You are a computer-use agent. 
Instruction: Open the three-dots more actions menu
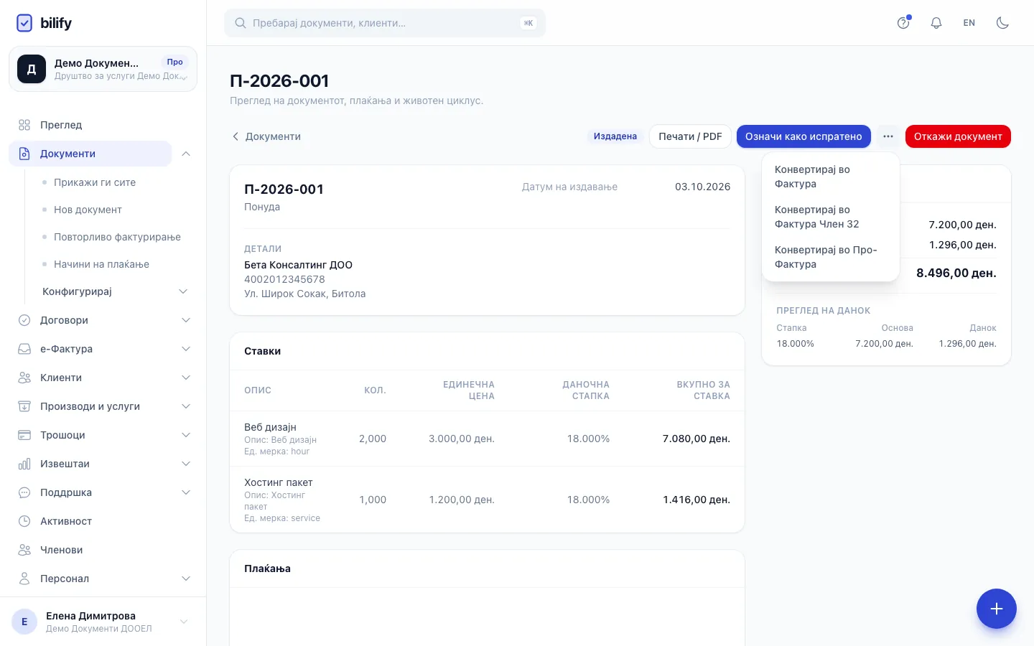pos(888,136)
